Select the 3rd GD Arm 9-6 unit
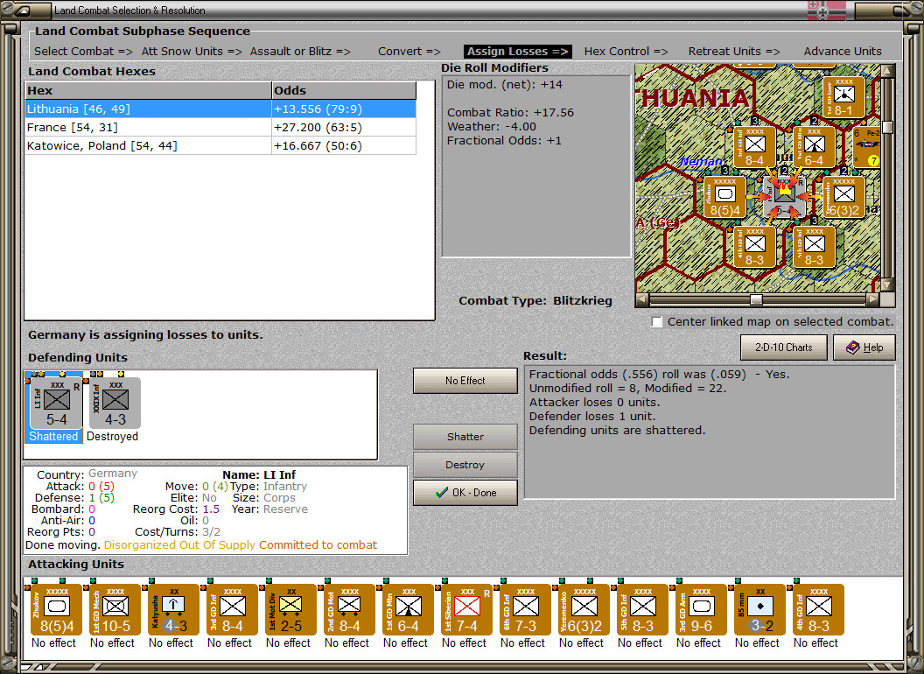 pos(701,609)
